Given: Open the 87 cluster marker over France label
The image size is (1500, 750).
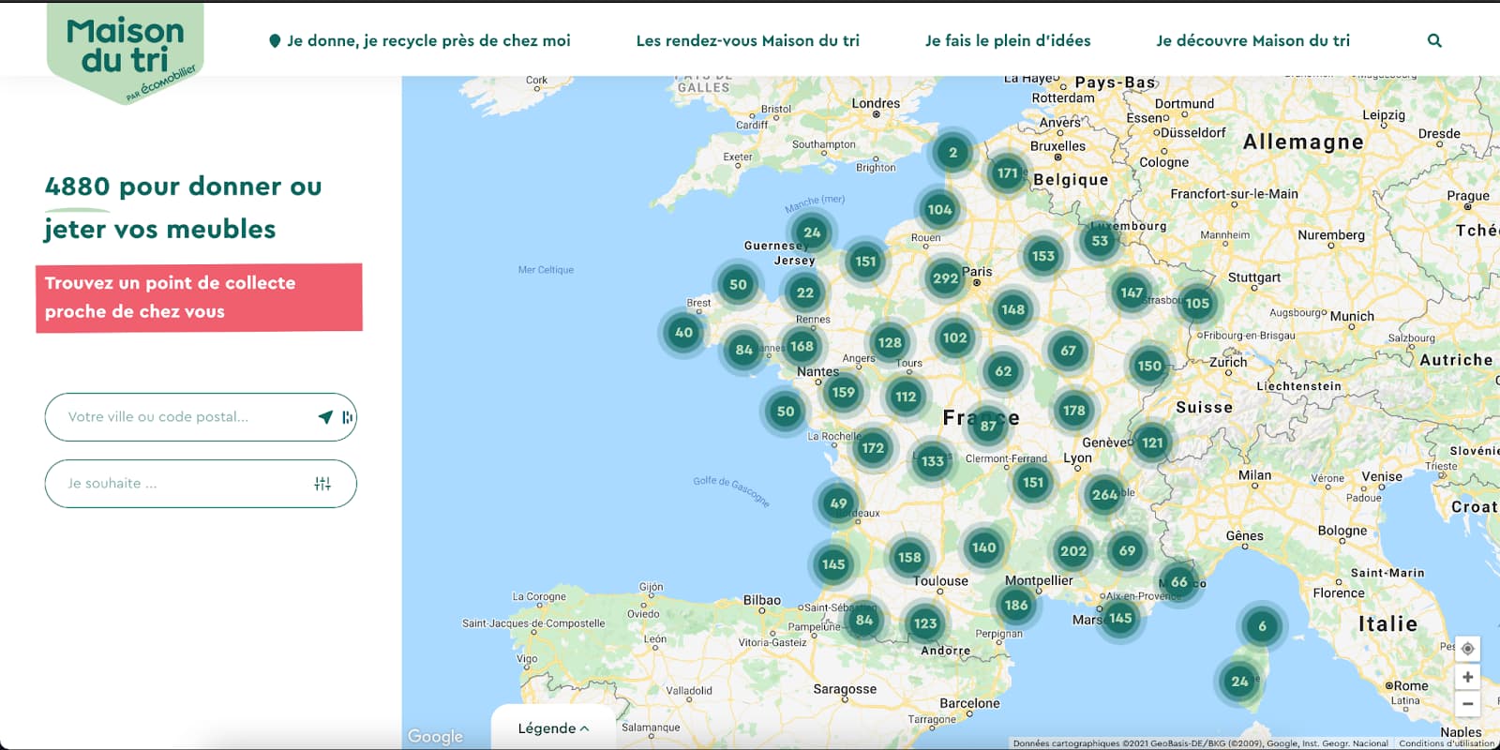Looking at the screenshot, I should click(x=988, y=427).
